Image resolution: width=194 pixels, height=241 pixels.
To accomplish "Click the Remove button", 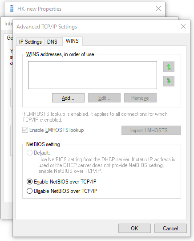I will coord(140,98).
